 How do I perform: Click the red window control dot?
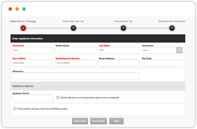coord(10,9)
